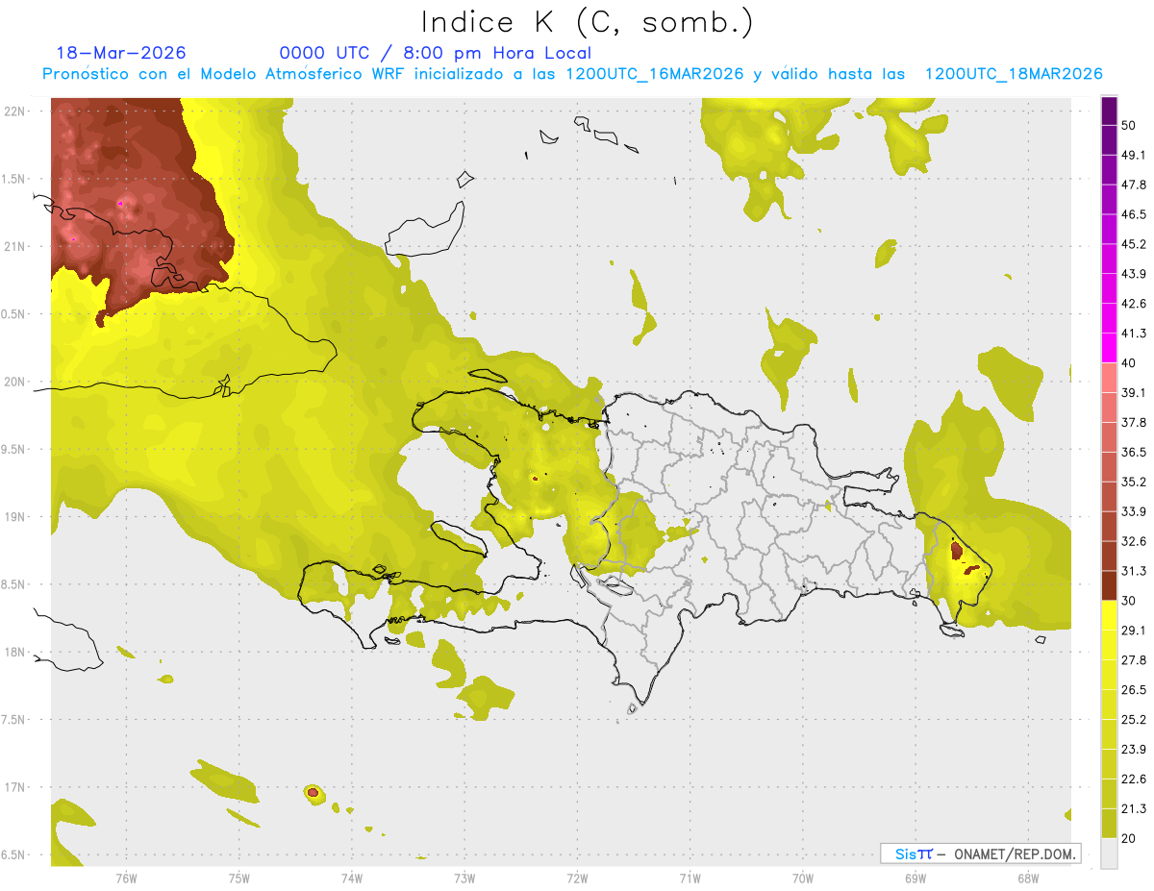Screen dimensions: 1154x891
Task: Click the 76W longitude axis label
Action: pyautogui.click(x=126, y=879)
